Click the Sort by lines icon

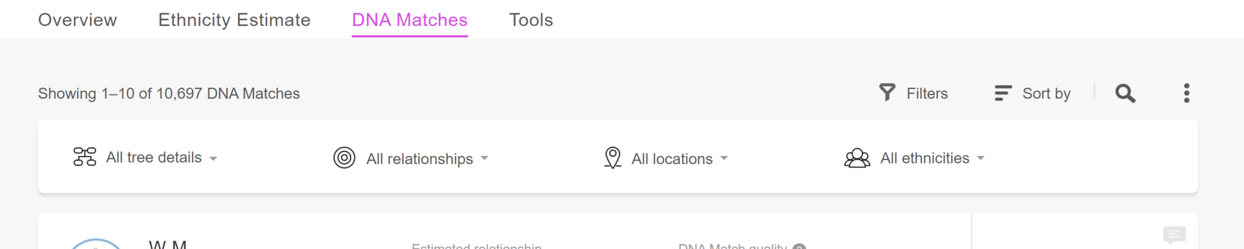(x=1003, y=93)
